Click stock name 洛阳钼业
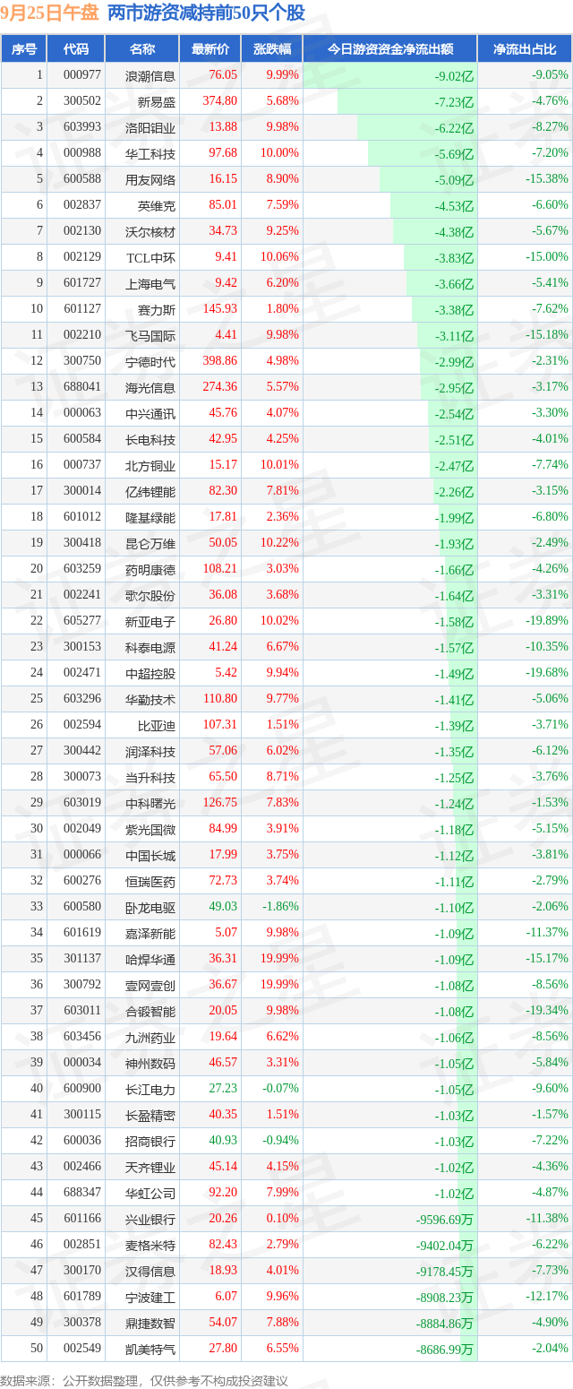 (150, 128)
